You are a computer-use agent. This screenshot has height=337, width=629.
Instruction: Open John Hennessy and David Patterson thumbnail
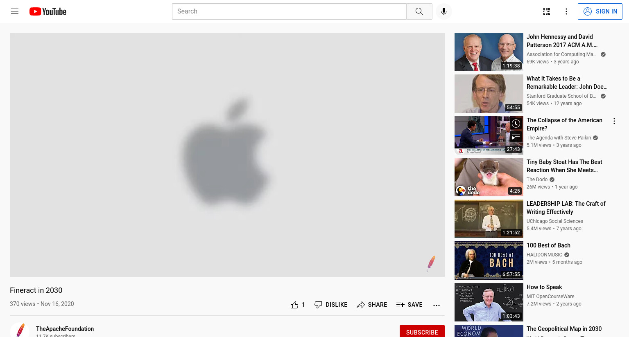[x=489, y=52]
